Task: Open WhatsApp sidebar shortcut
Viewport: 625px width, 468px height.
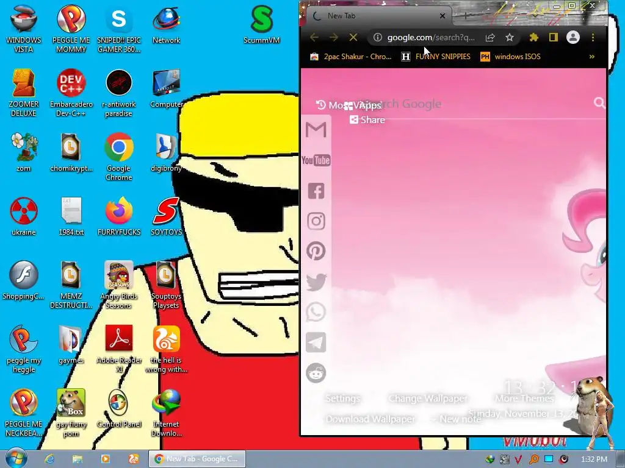Action: click(x=316, y=312)
